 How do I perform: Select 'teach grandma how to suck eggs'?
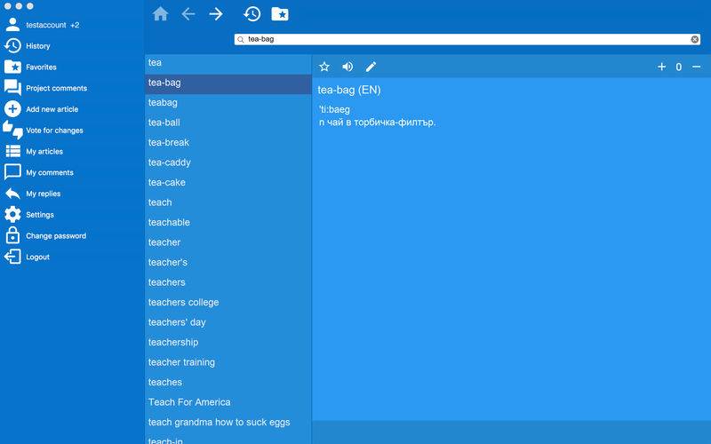pyautogui.click(x=228, y=422)
